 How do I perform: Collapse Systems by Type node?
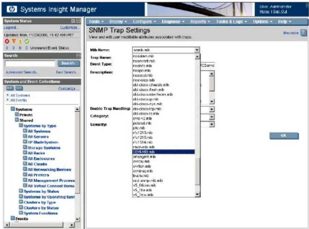point(21,125)
